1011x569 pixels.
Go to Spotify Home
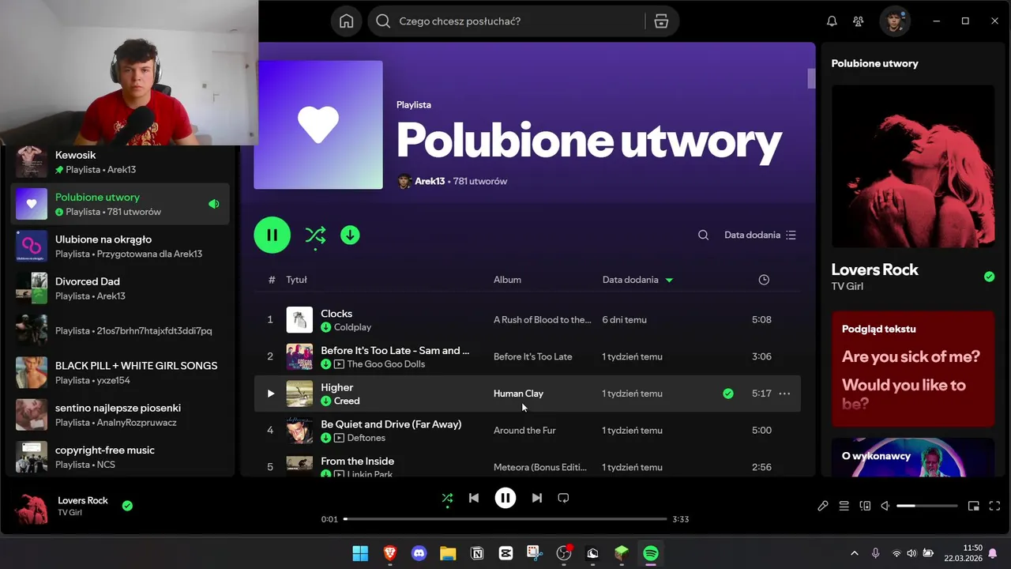point(346,21)
